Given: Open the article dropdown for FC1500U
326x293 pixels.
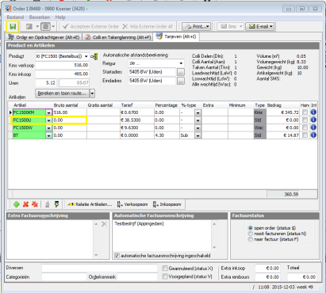Looking at the screenshot, I should pyautogui.click(x=48, y=120).
